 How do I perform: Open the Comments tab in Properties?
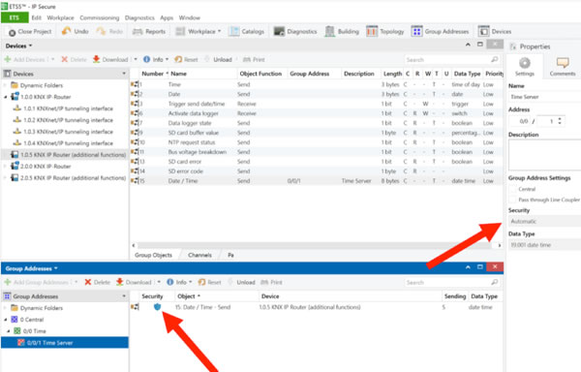click(x=563, y=67)
